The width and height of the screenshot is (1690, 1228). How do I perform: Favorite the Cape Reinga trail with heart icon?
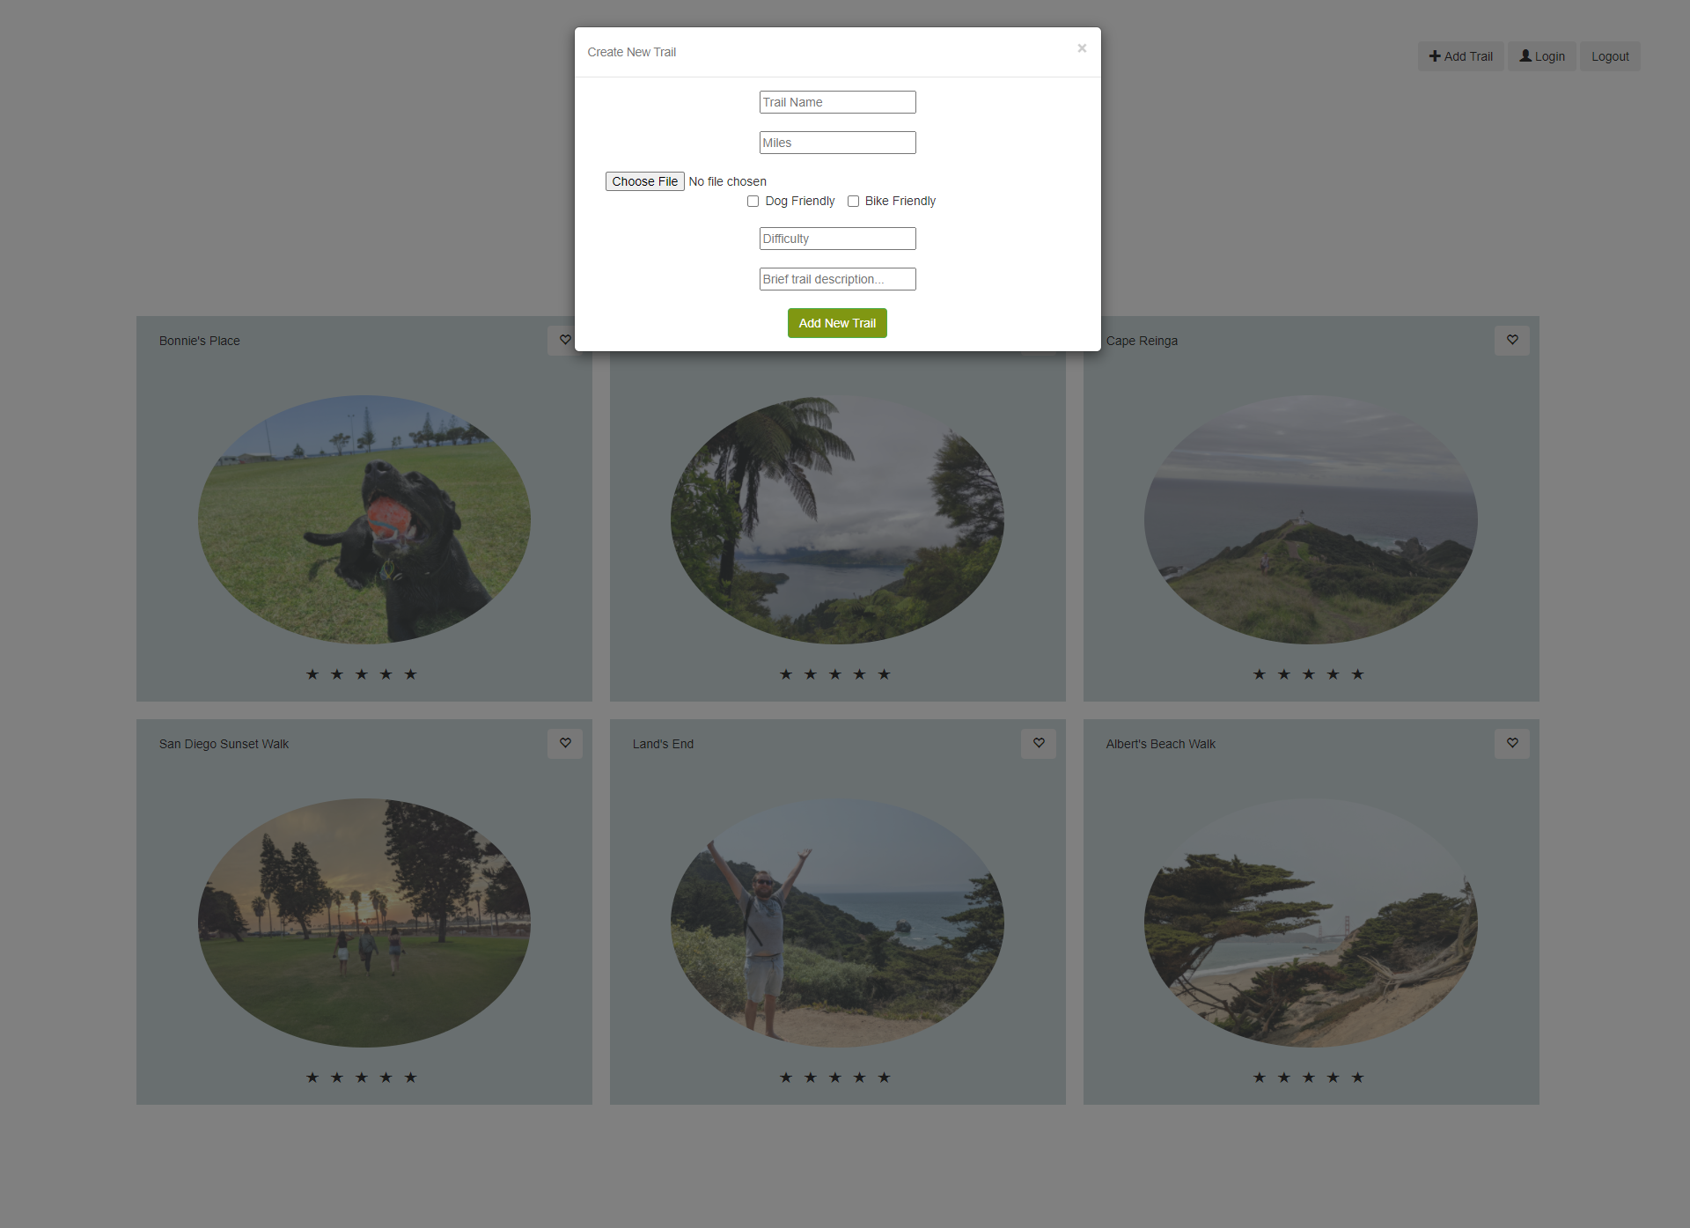1512,341
